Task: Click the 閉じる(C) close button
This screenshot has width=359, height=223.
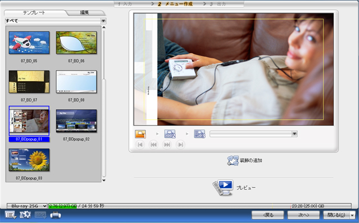Action: pos(337,215)
